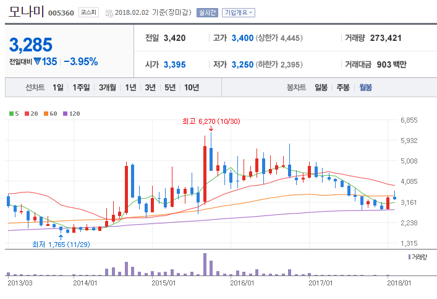Select the 1주일 line chart tab
This screenshot has height=299, width=437.
point(81,87)
